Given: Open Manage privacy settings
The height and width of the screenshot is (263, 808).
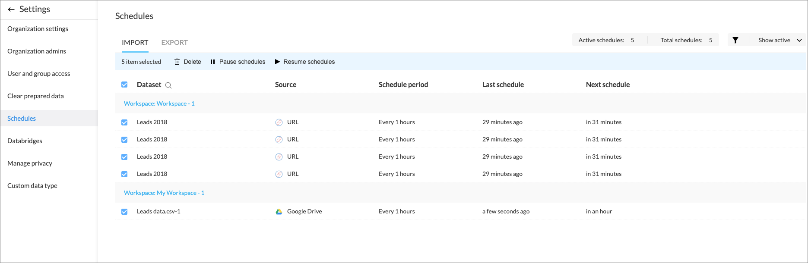Looking at the screenshot, I should [30, 163].
